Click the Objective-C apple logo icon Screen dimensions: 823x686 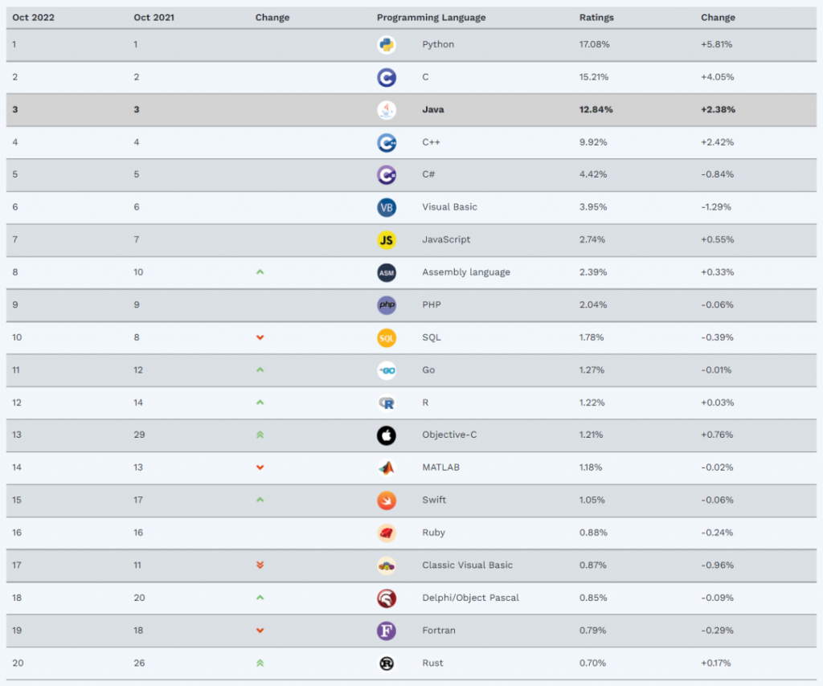(387, 435)
